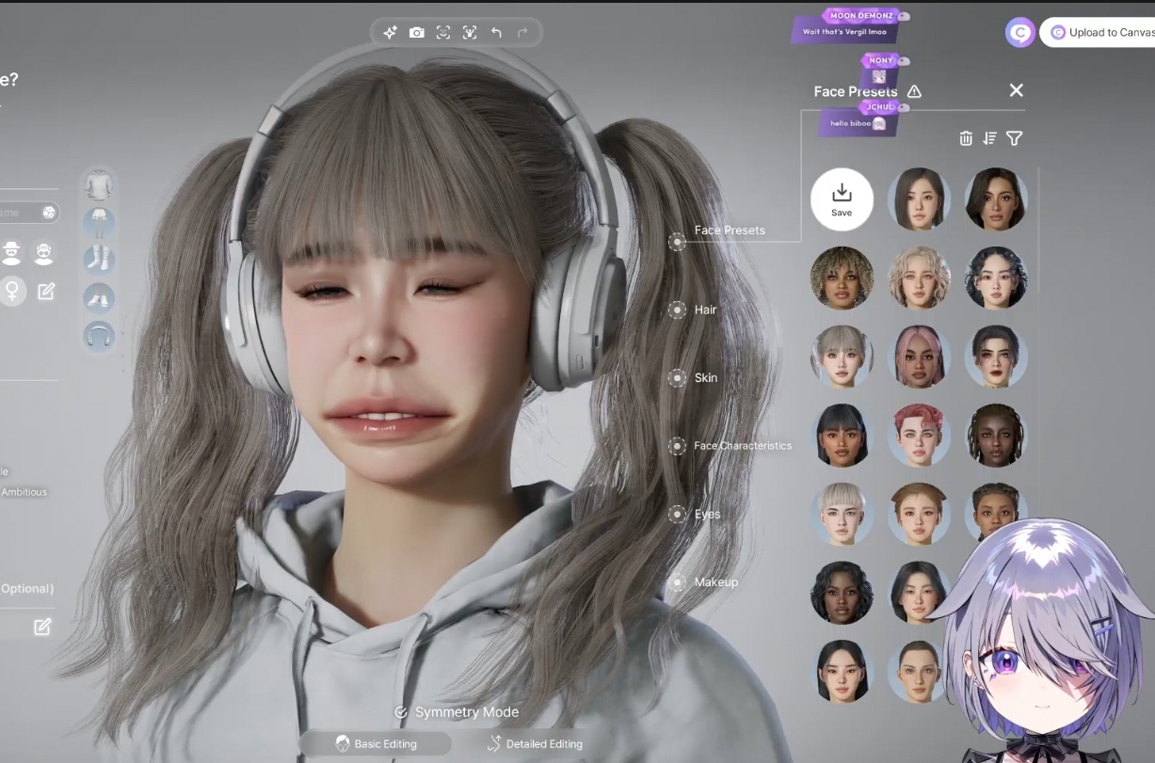Image resolution: width=1155 pixels, height=763 pixels.
Task: Expand the Makeup section
Action: pos(677,582)
